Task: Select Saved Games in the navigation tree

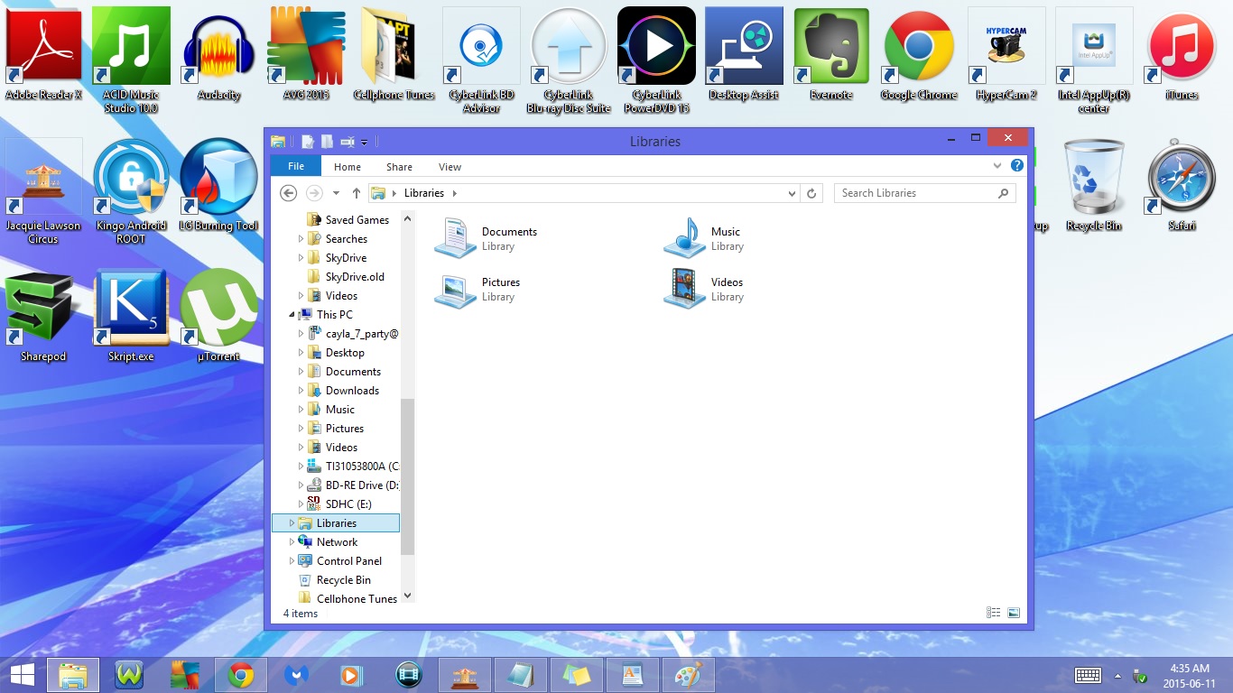Action: (348, 220)
